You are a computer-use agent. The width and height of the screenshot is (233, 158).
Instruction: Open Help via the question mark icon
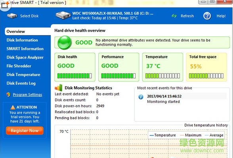(x=207, y=16)
